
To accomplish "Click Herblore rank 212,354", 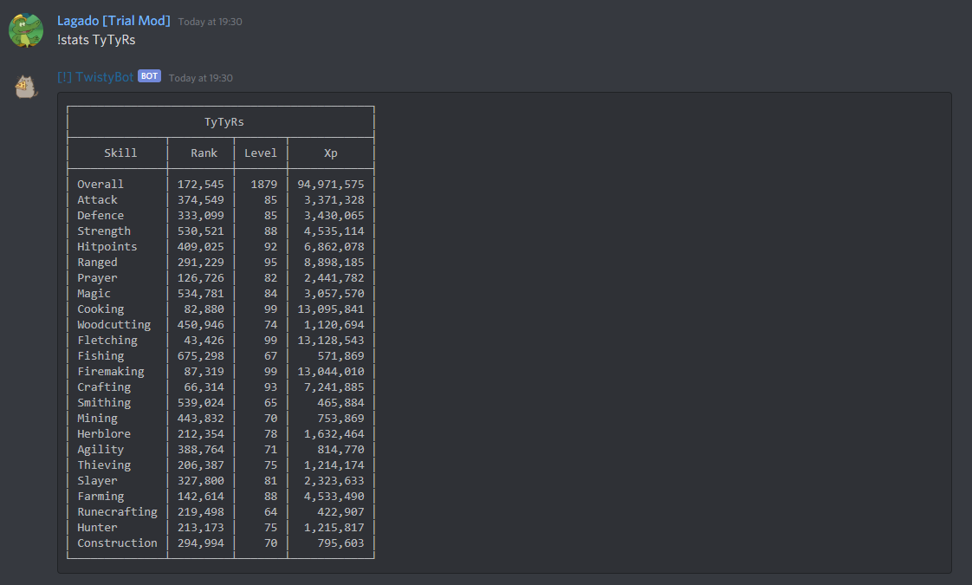I will point(201,433).
